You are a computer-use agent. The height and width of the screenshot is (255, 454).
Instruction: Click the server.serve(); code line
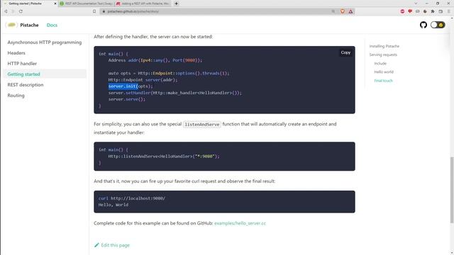click(x=127, y=99)
